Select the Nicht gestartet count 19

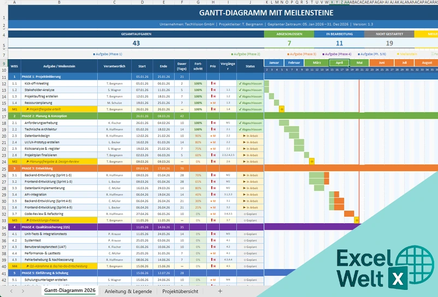(389, 43)
